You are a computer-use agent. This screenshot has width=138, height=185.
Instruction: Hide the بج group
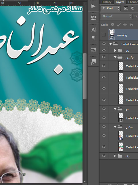[x=103, y=109]
